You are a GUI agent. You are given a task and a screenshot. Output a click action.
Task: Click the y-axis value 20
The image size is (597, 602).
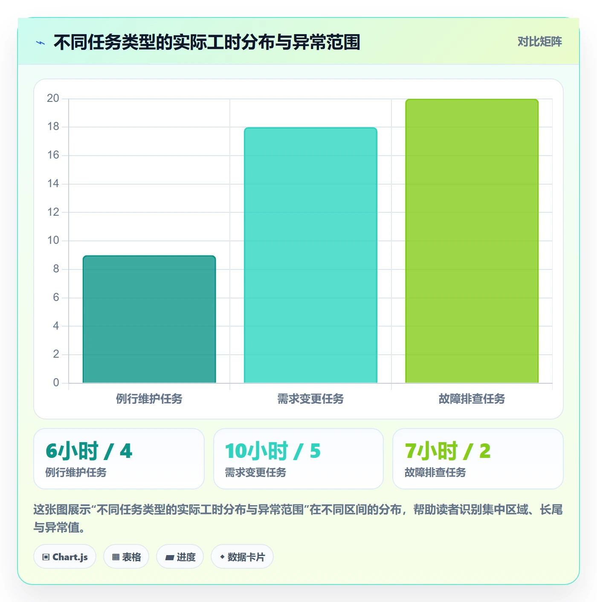tap(53, 98)
